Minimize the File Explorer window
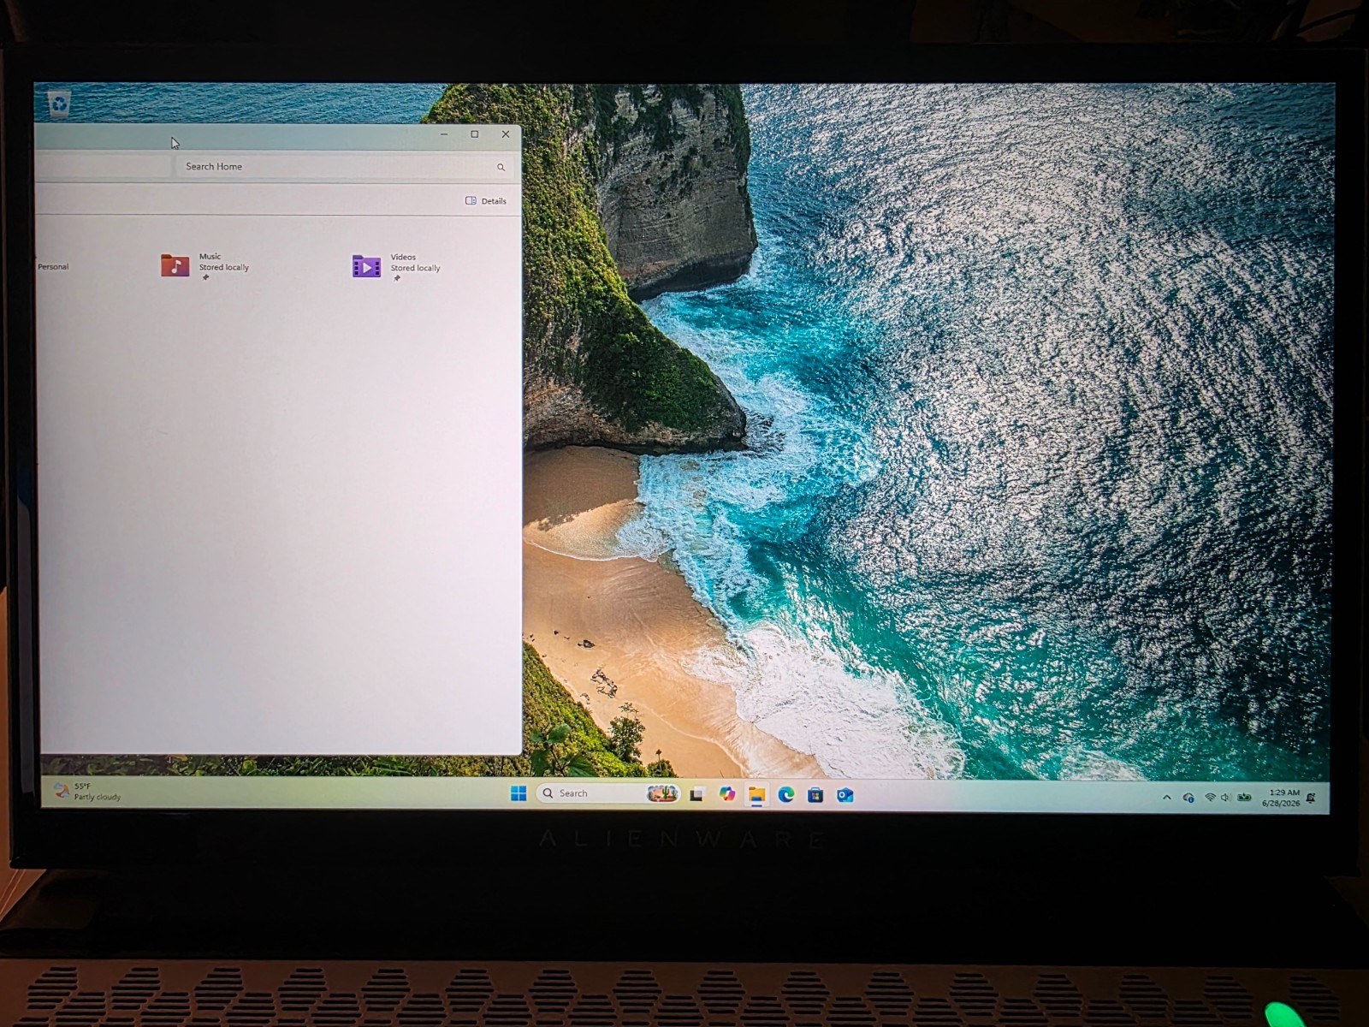The image size is (1369, 1027). coord(444,134)
